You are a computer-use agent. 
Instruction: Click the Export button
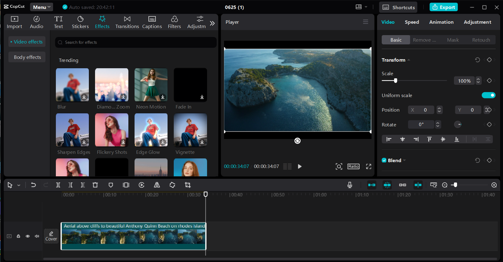[x=444, y=7]
